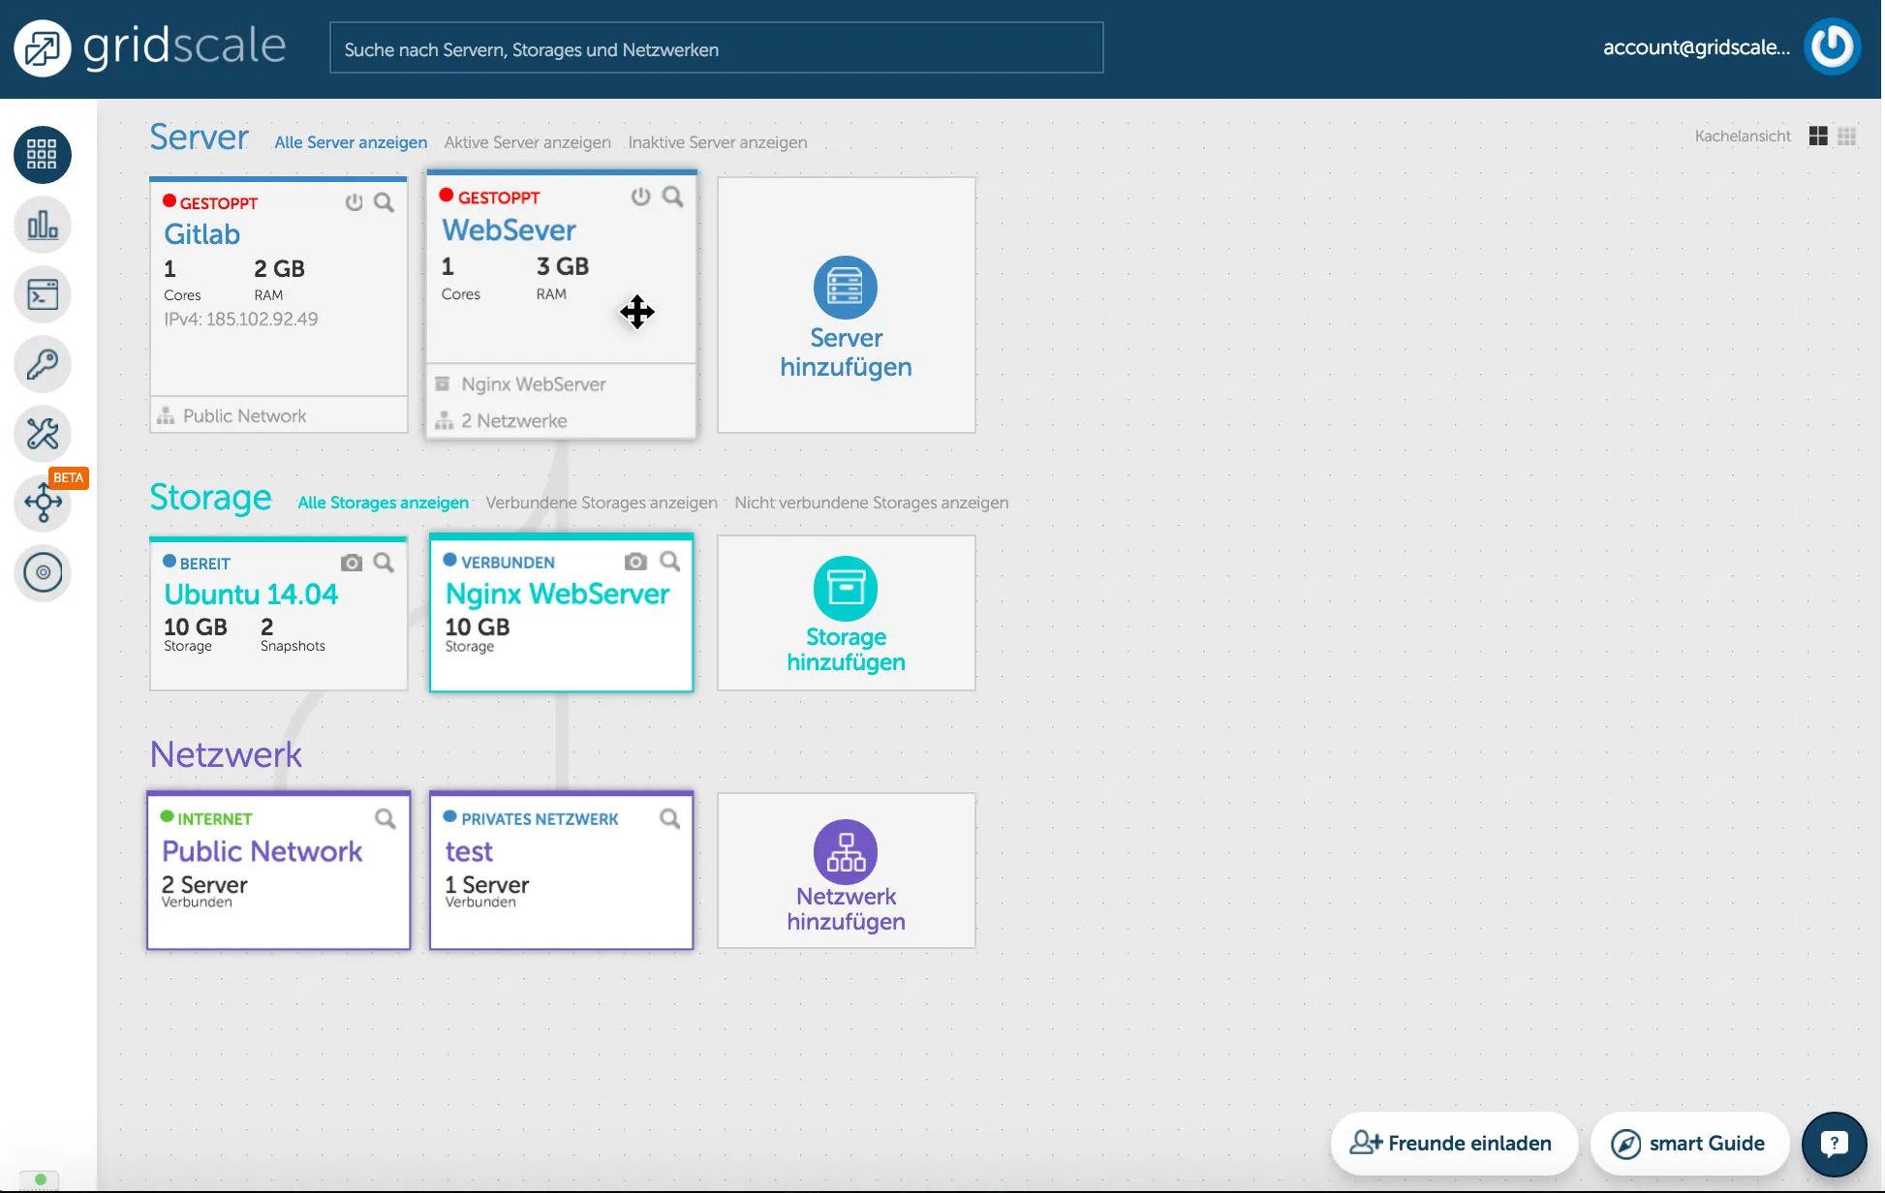Show all servers via Alle Server anzeigen
The image size is (1885, 1193).
(351, 142)
